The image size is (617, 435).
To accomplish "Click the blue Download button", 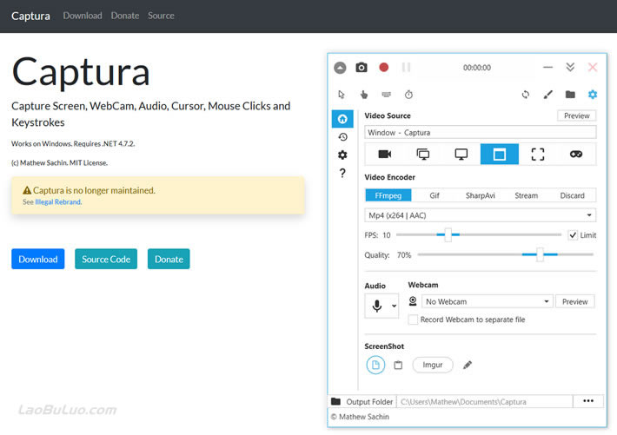I will point(37,260).
